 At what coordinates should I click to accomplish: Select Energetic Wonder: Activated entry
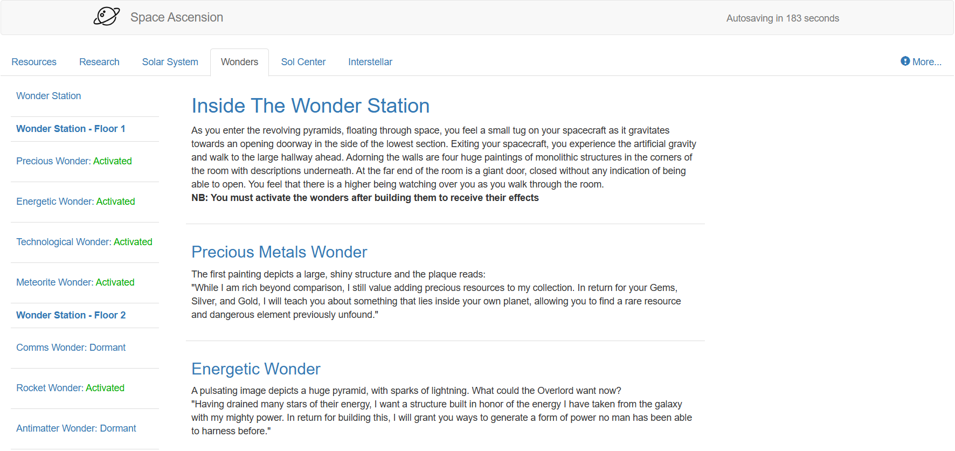pyautogui.click(x=75, y=202)
